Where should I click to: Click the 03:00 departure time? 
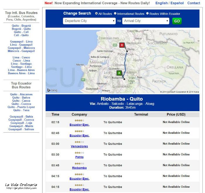point(55,144)
